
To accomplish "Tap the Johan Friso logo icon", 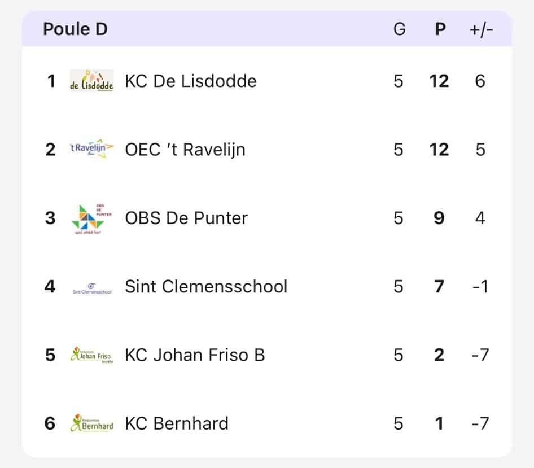I will [x=91, y=355].
